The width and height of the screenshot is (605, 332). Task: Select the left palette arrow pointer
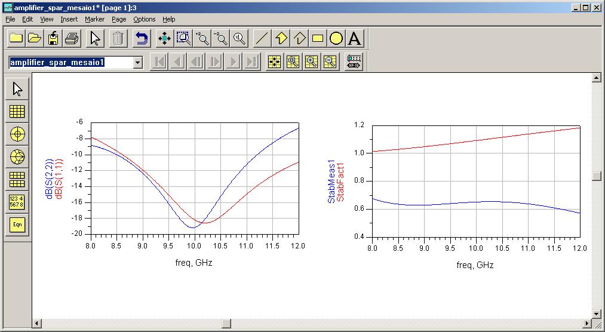17,89
